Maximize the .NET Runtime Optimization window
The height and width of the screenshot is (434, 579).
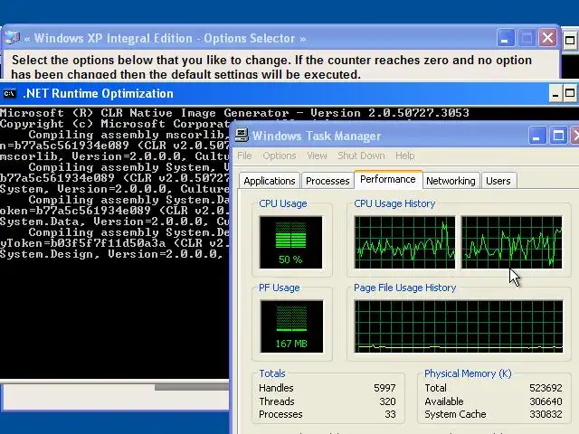pyautogui.click(x=569, y=94)
